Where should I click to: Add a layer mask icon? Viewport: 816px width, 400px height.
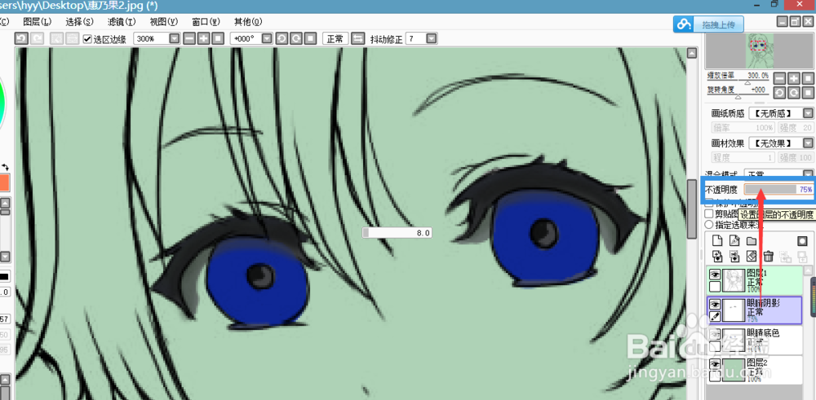click(802, 241)
